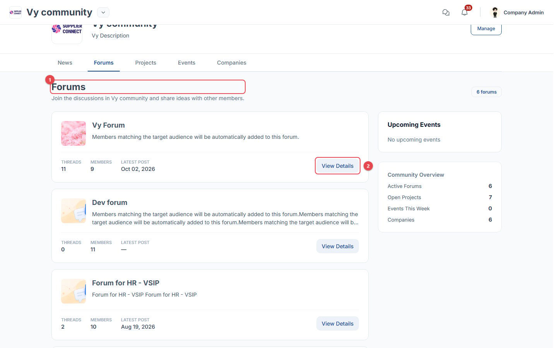Open the Forum for HR - VSIP title
Screen dimensions: 557x348
point(126,283)
